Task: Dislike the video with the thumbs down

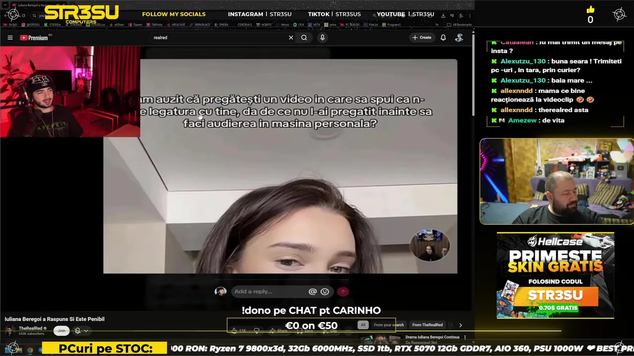Action: pos(257,330)
